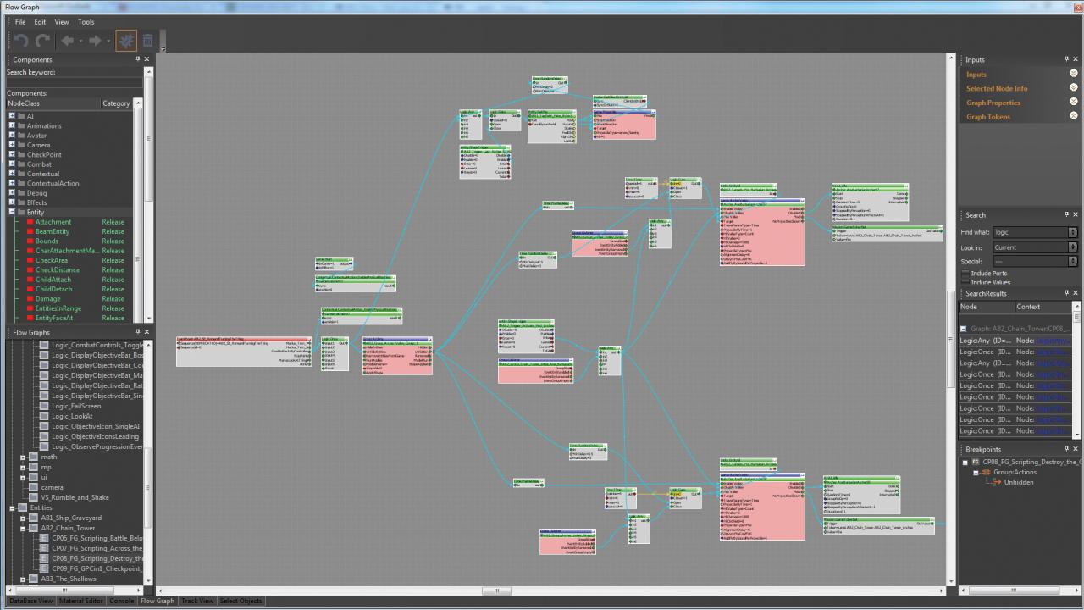Pin the Breakpoints panel
Viewport: 1084px width, 610px height.
click(x=1067, y=449)
